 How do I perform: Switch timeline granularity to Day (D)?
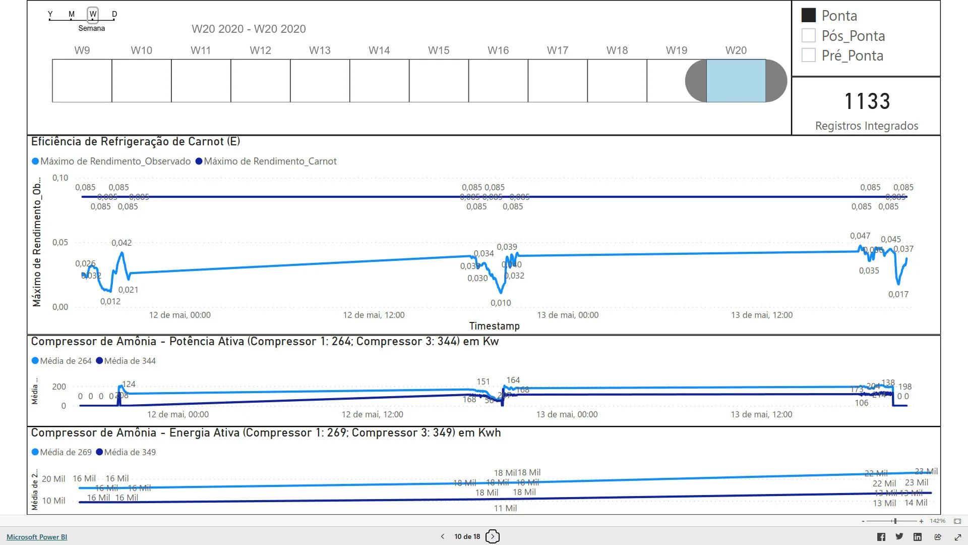point(114,15)
